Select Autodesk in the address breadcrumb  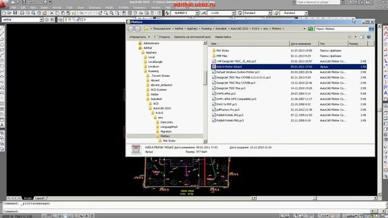coord(221,28)
